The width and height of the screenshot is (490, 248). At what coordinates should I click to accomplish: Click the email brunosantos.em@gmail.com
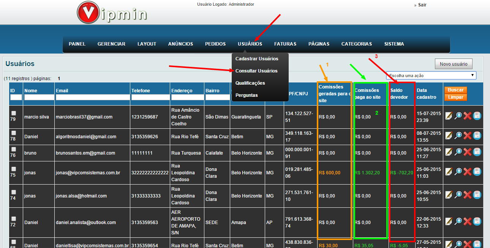pos(85,153)
